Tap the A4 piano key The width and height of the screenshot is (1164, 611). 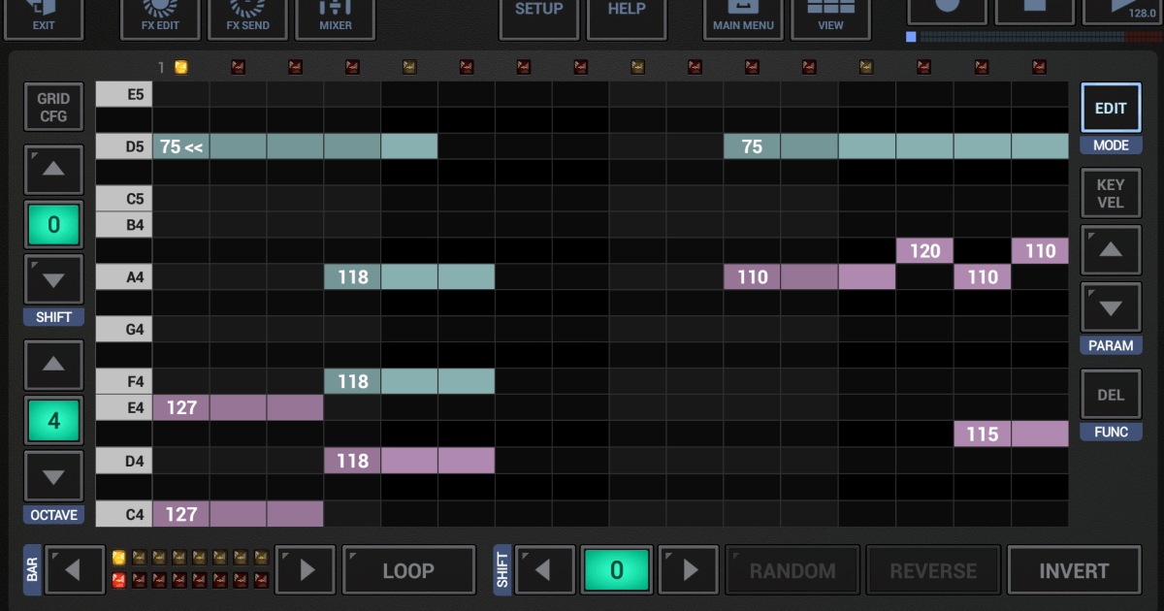tap(123, 277)
